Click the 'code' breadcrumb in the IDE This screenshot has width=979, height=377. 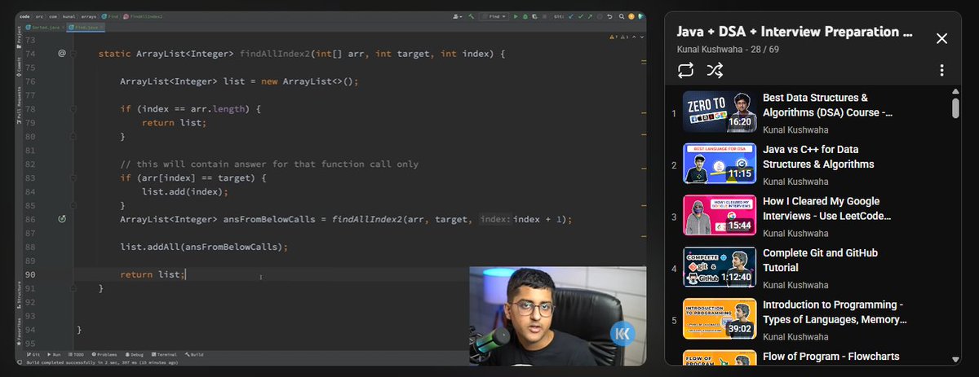pyautogui.click(x=26, y=16)
